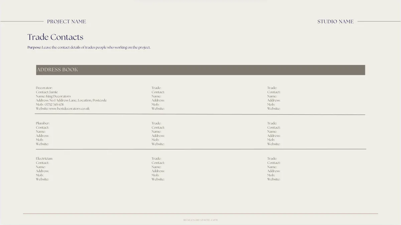The image size is (401, 225).
Task: Click Trade: in middle column beside Plumber
Action: tap(156, 123)
